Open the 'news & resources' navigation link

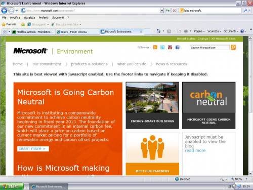pyautogui.click(x=172, y=64)
